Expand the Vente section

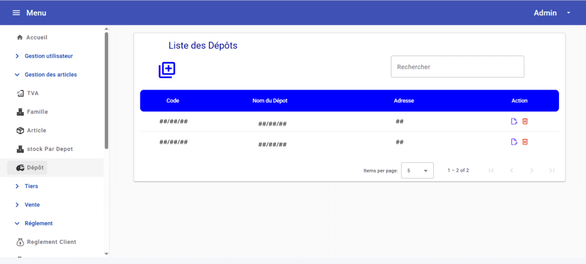tap(32, 205)
